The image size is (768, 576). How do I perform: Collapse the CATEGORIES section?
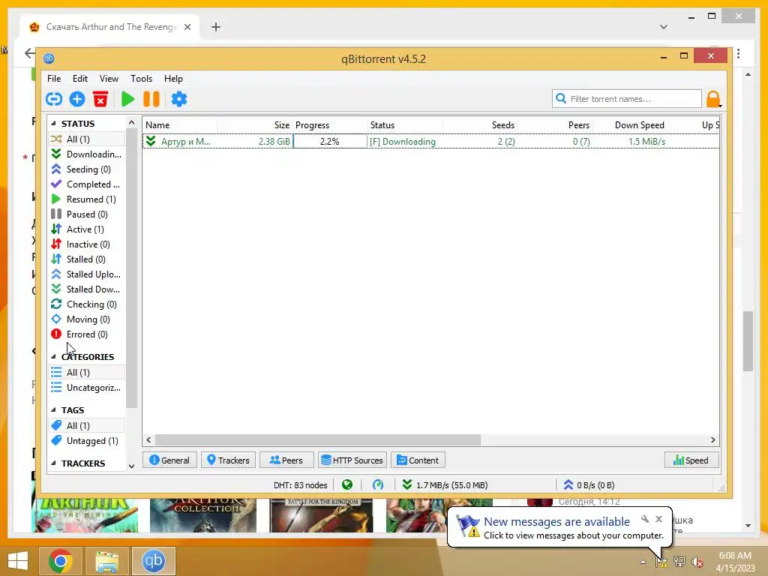point(53,356)
